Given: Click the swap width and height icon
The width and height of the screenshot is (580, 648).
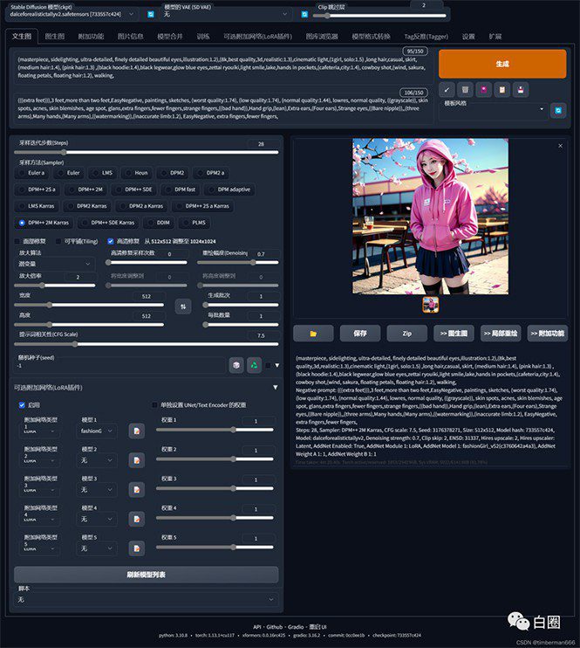Looking at the screenshot, I should tap(183, 306).
